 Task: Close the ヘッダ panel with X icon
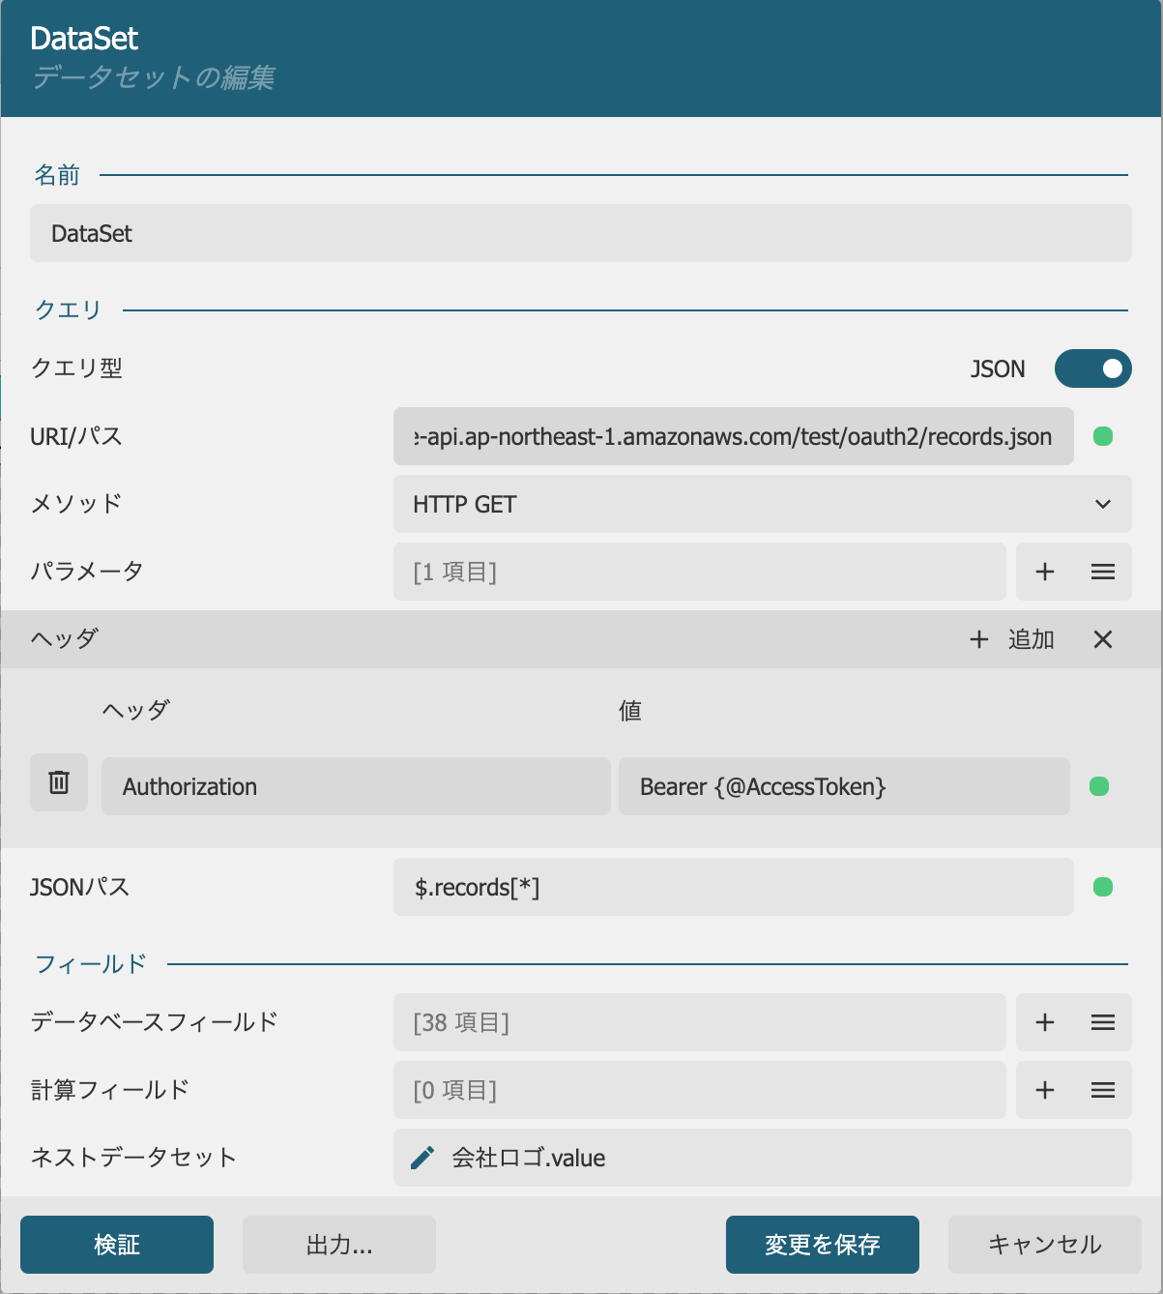click(1103, 639)
